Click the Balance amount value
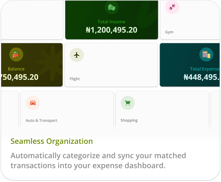The height and width of the screenshot is (182, 221). pyautogui.click(x=20, y=77)
